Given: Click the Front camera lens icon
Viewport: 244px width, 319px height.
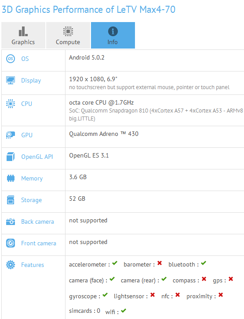Looking at the screenshot, I should click(x=11, y=243).
